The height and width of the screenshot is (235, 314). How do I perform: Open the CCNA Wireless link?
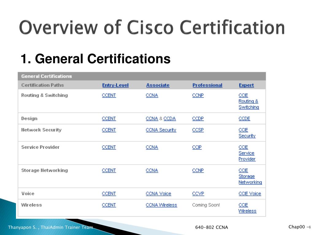tap(161, 205)
